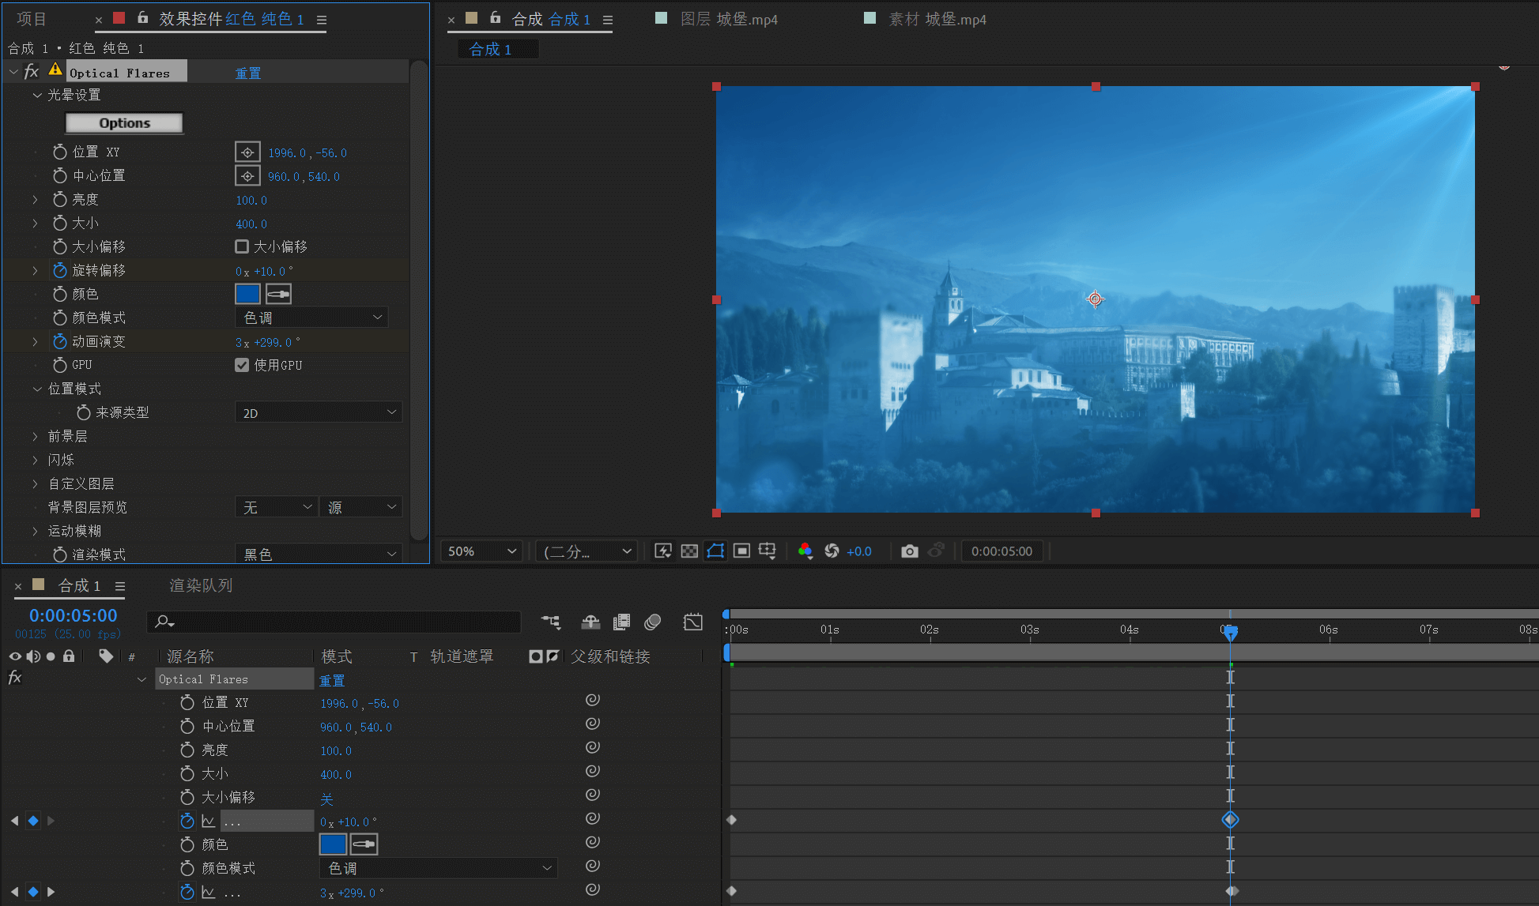
Task: Click point picker for 中心位置
Action: [x=247, y=175]
